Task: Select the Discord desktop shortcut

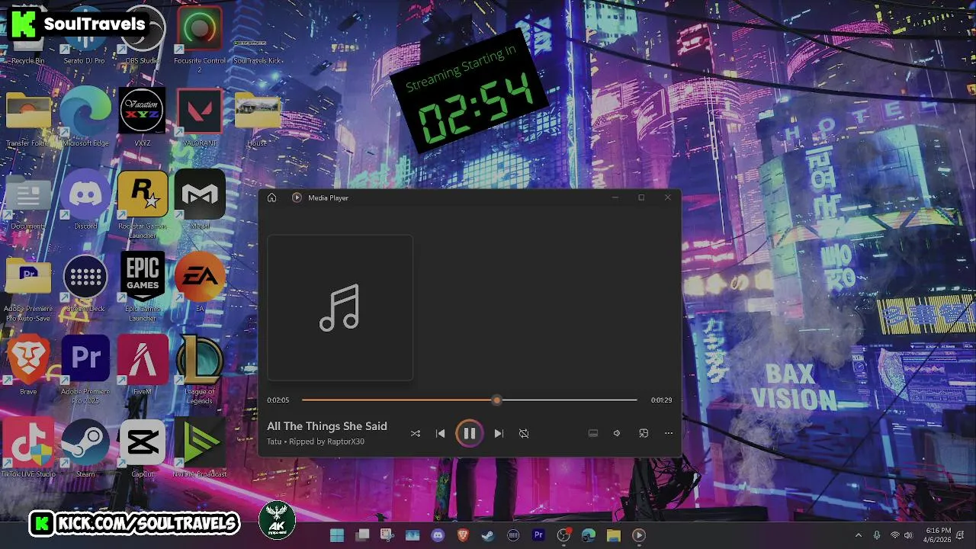Action: click(x=85, y=200)
